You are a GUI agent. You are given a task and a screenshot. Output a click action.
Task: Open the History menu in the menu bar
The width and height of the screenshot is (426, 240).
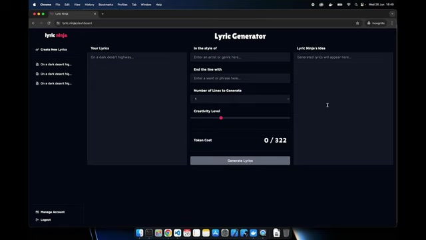coord(89,5)
